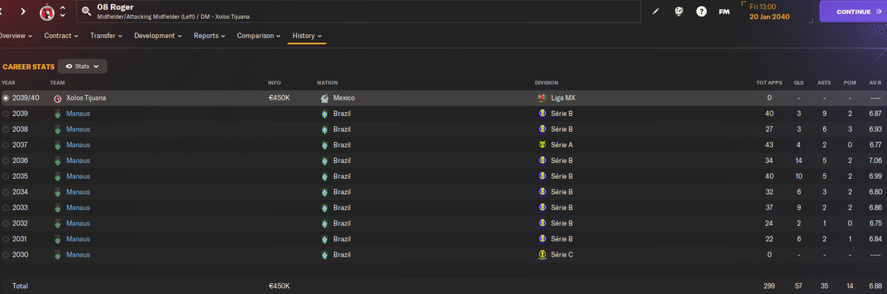Click the 20 Jan 2040 date box
887x294 pixels.
[777, 12]
